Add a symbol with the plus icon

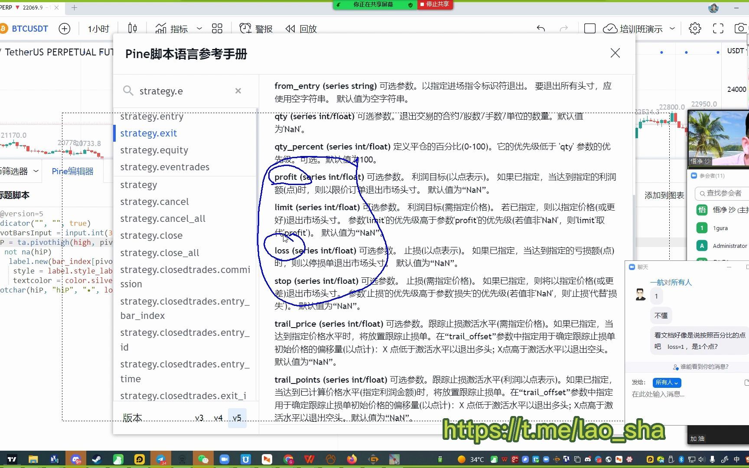tap(64, 29)
